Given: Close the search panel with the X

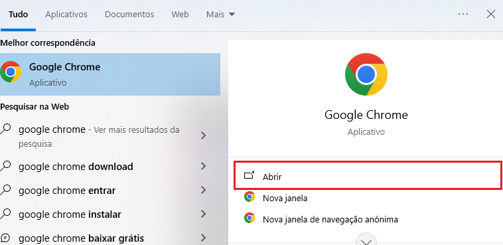Looking at the screenshot, I should [491, 14].
